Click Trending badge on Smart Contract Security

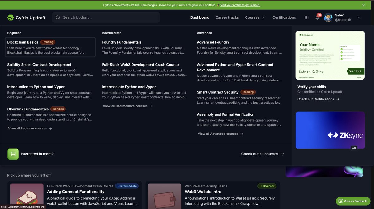(248, 92)
